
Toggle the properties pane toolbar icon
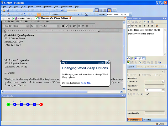(109, 10)
